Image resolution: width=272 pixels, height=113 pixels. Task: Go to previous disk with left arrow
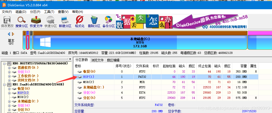click(9, 34)
